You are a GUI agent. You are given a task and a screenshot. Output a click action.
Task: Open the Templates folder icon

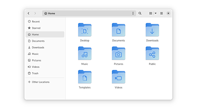(x=85, y=77)
